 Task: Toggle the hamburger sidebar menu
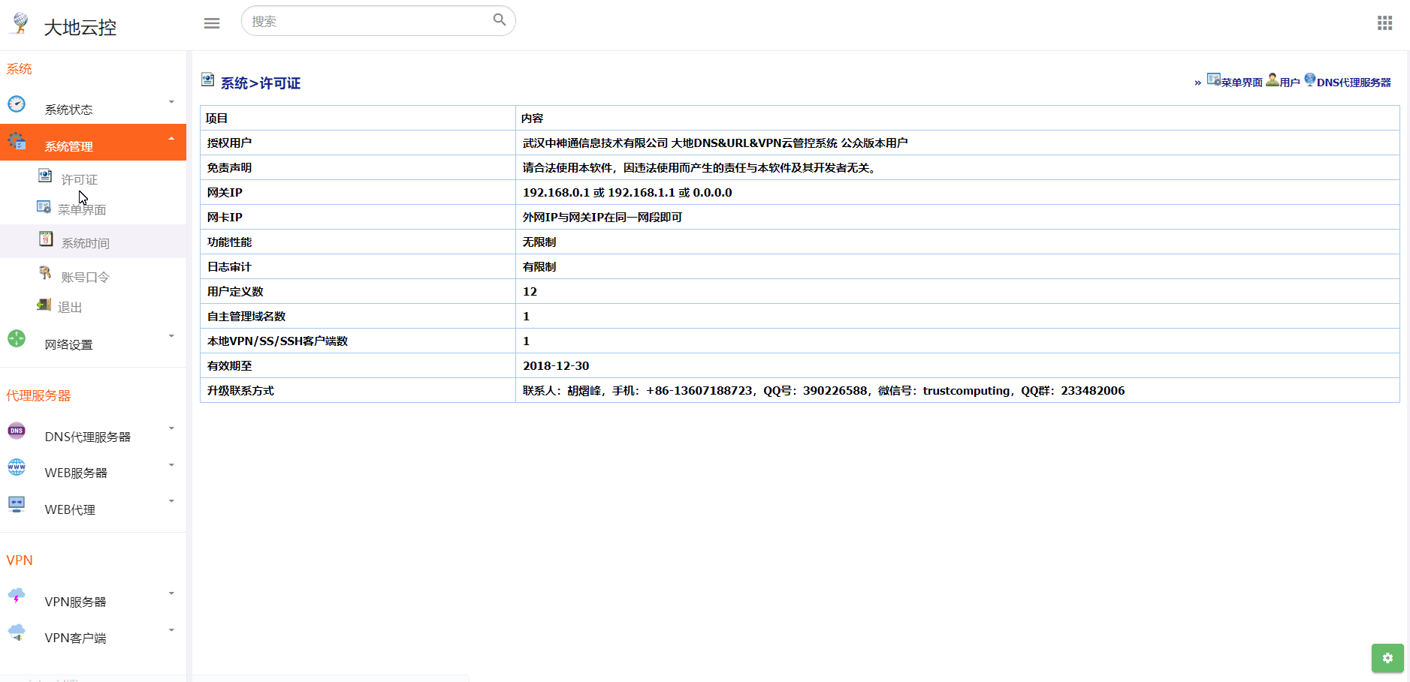coord(212,23)
